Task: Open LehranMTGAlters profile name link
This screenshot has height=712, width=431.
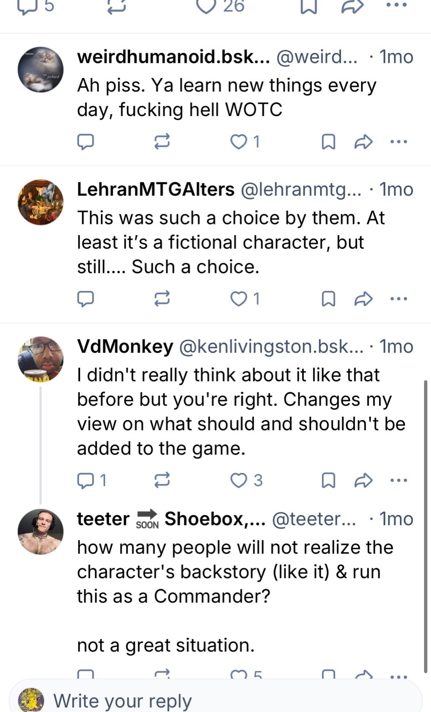Action: click(156, 189)
